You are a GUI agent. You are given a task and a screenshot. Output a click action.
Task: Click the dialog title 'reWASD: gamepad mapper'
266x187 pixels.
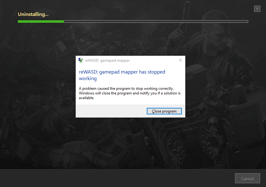click(107, 60)
